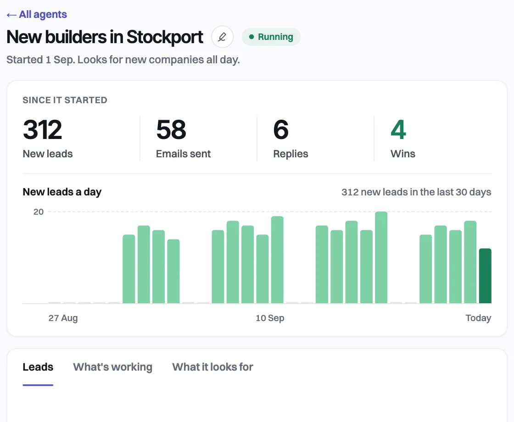Click '312 new leads in the last 30 days'
The height and width of the screenshot is (422, 514).
point(416,192)
